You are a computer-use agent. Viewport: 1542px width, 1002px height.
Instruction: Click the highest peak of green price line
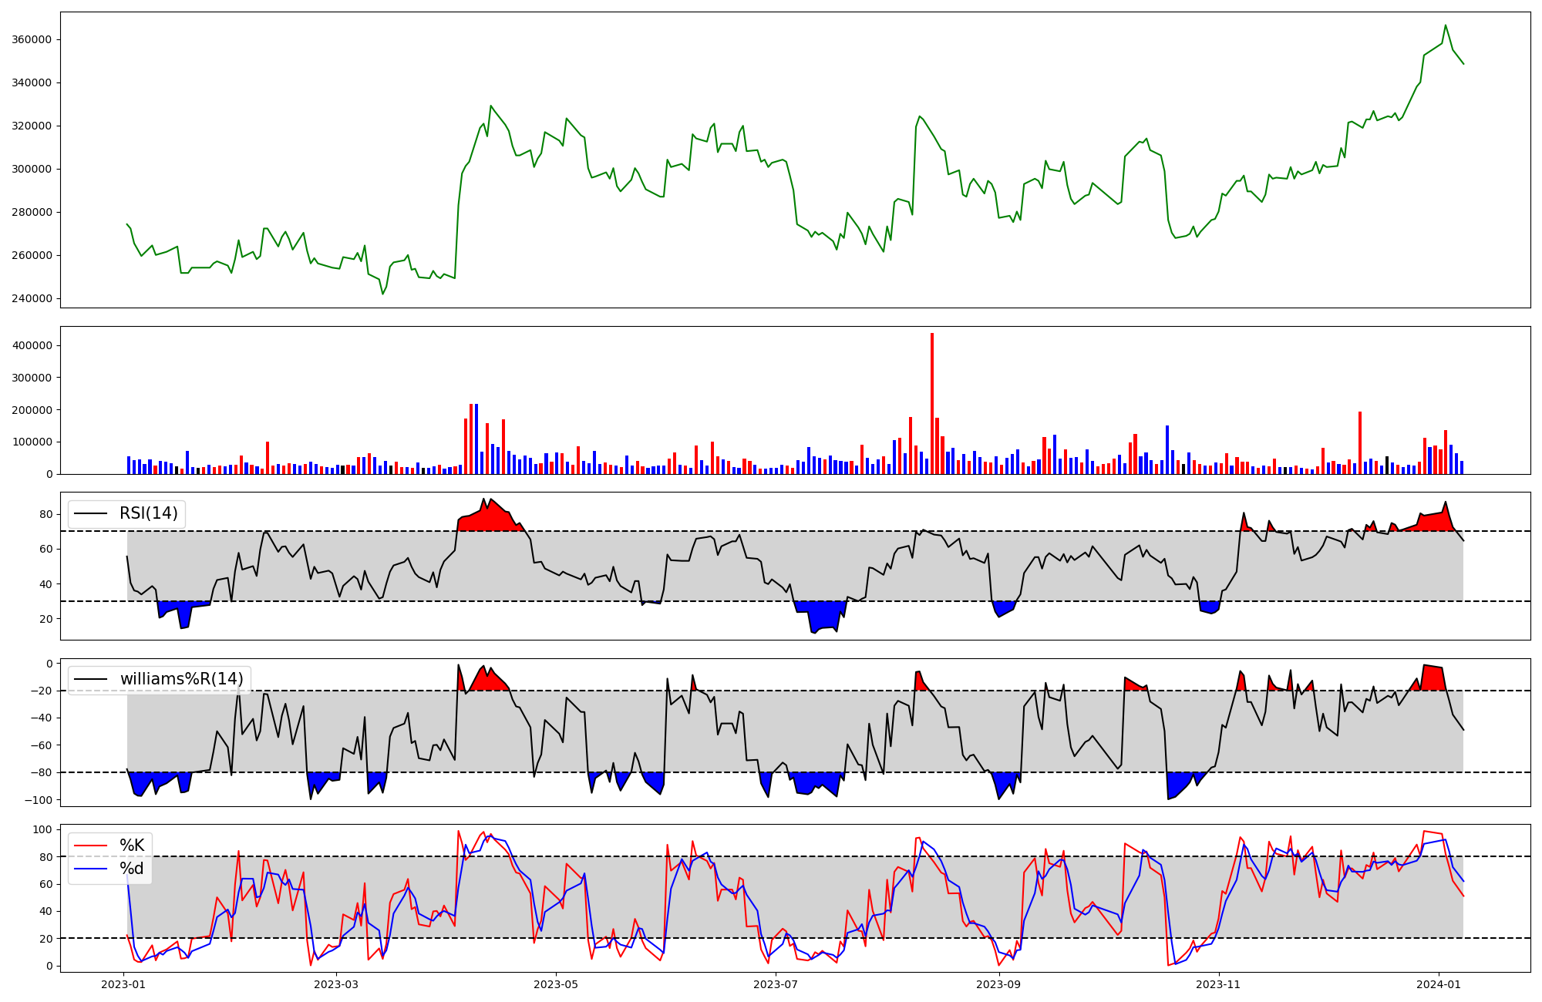pyautogui.click(x=1446, y=25)
